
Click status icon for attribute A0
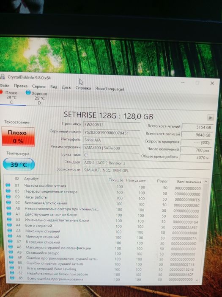(9, 208)
